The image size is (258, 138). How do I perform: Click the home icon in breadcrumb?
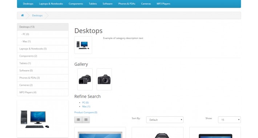(23, 15)
